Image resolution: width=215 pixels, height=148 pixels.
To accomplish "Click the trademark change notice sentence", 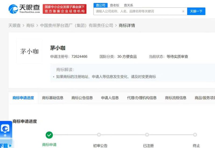I will 106,77.
